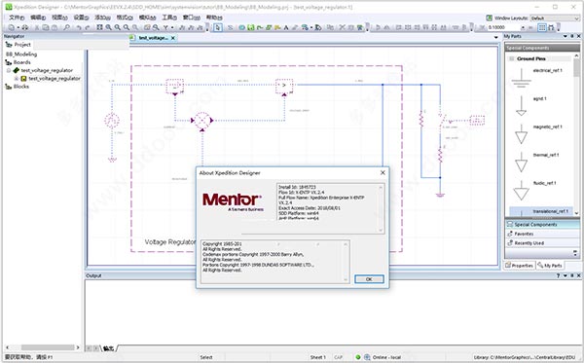Image resolution: width=584 pixels, height=363 pixels.
Task: Click the grid spacing stepper arrows
Action: (x=523, y=27)
